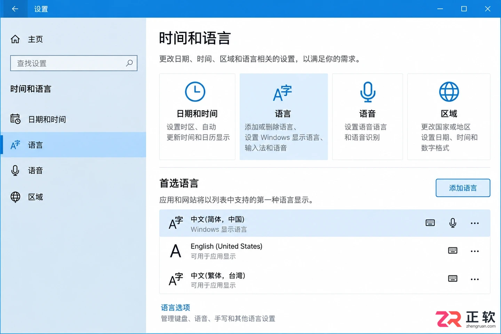
Task: Click the large A icon of English row
Action: [176, 251]
